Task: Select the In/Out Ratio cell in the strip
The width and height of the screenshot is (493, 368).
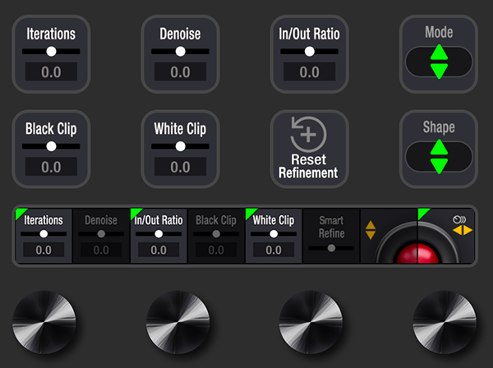Action: (x=159, y=236)
